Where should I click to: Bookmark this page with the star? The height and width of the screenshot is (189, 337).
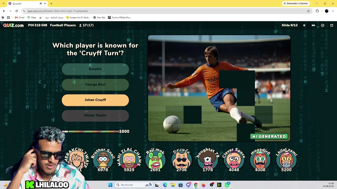tap(308, 11)
